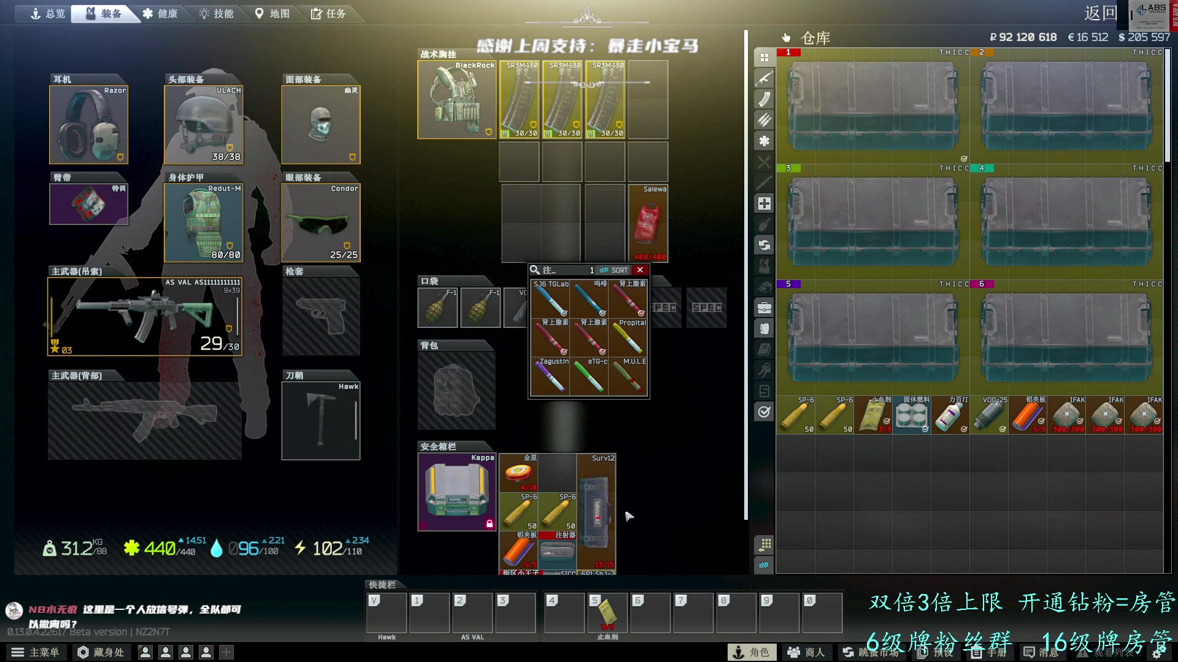Screen dimensions: 1178x662
Task: Click the stash grid-view icon at sidebar bottom
Action: [x=764, y=544]
